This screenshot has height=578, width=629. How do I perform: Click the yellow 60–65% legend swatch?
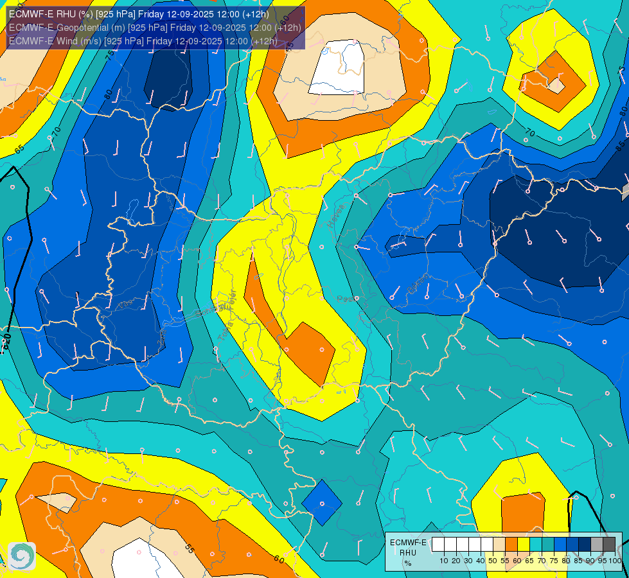coord(524,545)
